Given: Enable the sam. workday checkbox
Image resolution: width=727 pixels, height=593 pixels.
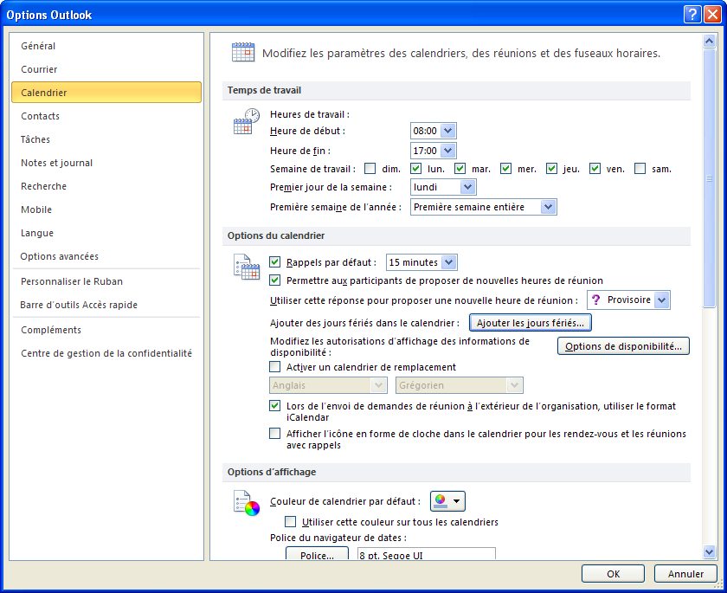Looking at the screenshot, I should coord(640,169).
